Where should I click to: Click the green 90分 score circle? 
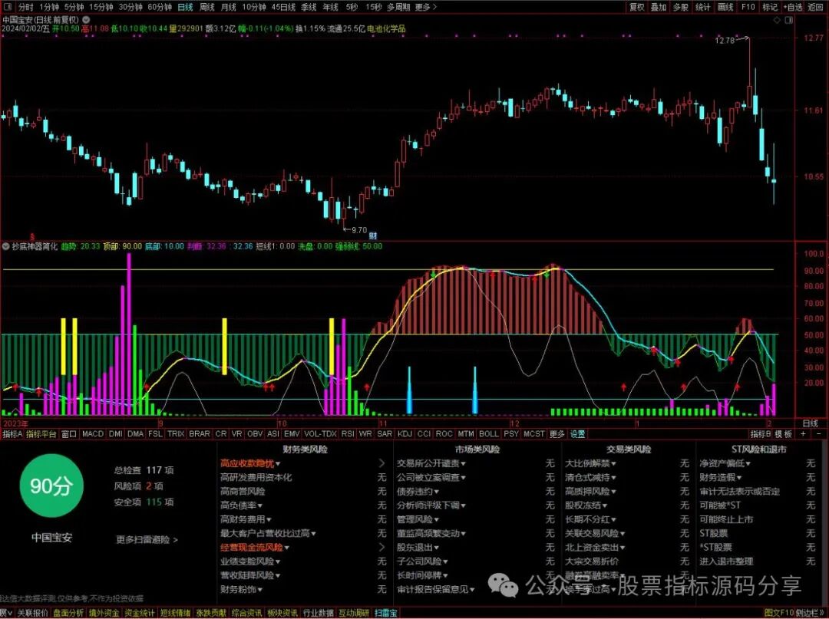(51, 486)
